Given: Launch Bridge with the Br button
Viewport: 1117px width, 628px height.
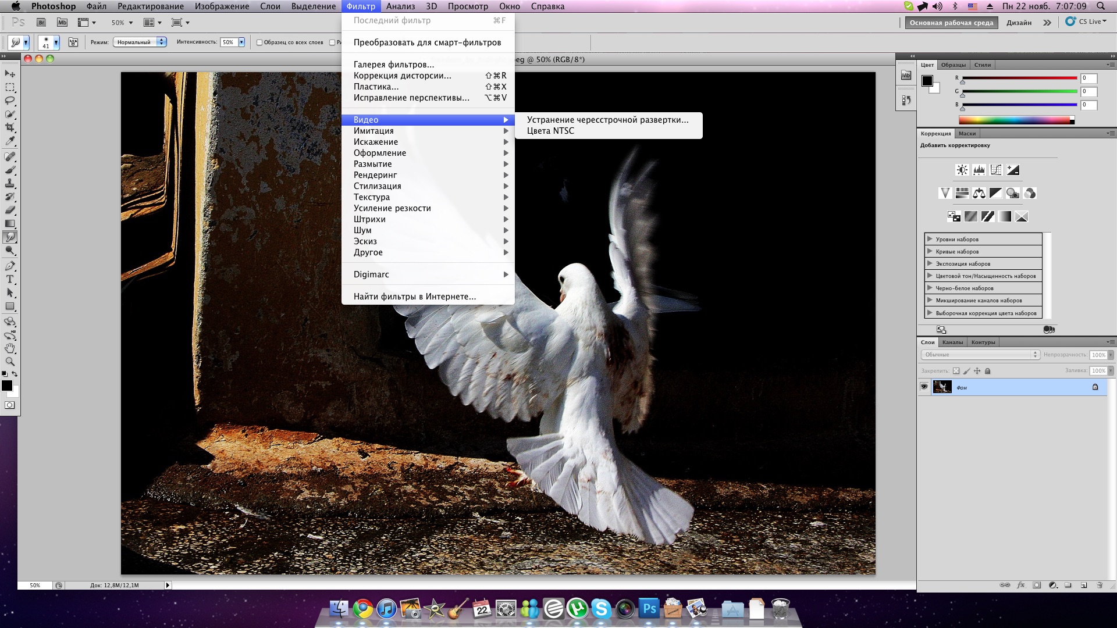Looking at the screenshot, I should coord(41,23).
